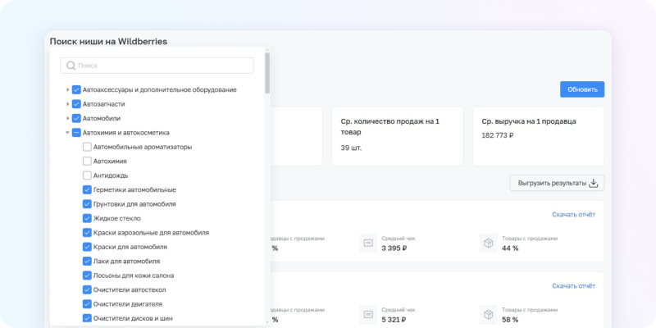
Task: Expand the Автомобили category arrow
Action: [67, 118]
